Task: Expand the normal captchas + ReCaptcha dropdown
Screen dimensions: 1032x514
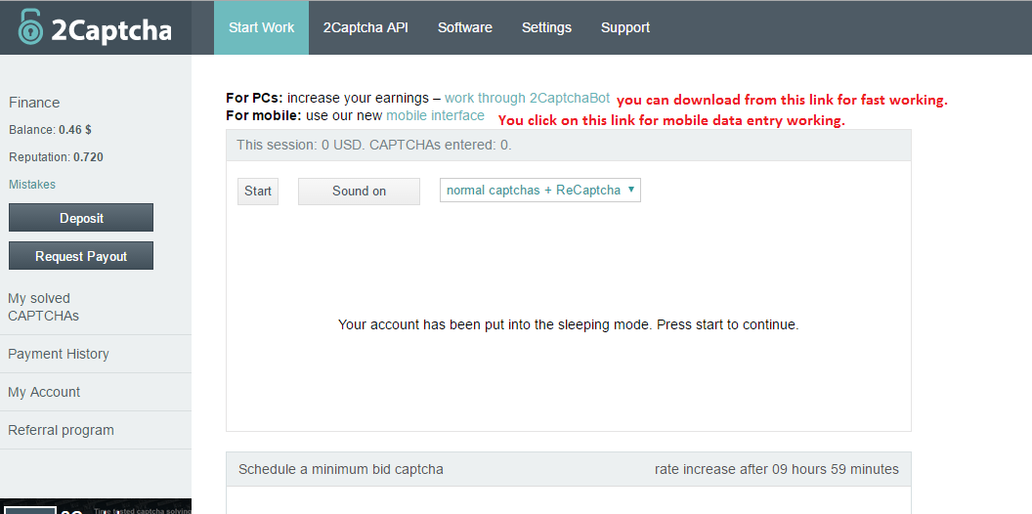Action: (539, 191)
